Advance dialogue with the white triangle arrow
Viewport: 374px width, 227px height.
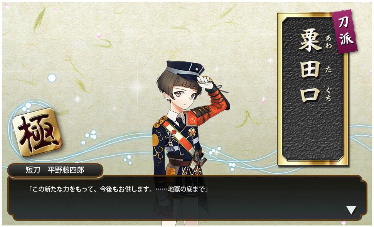tap(351, 210)
